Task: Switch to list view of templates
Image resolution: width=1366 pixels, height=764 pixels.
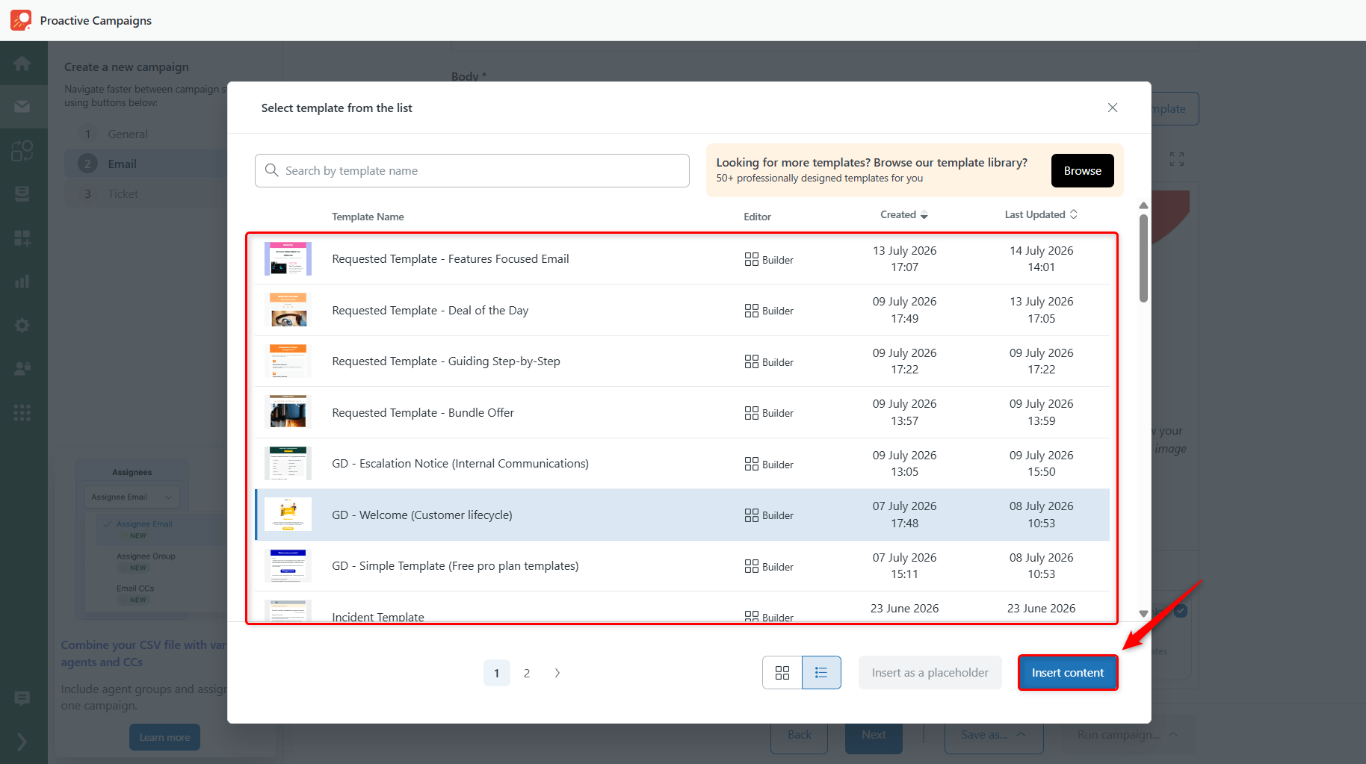Action: tap(821, 673)
